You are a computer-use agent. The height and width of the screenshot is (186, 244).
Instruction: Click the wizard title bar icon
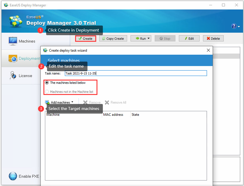[45, 50]
